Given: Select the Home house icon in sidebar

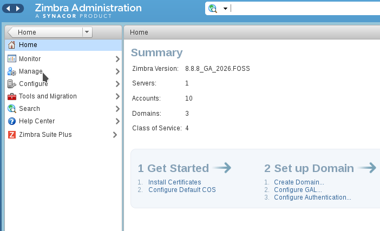Looking at the screenshot, I should (11, 45).
